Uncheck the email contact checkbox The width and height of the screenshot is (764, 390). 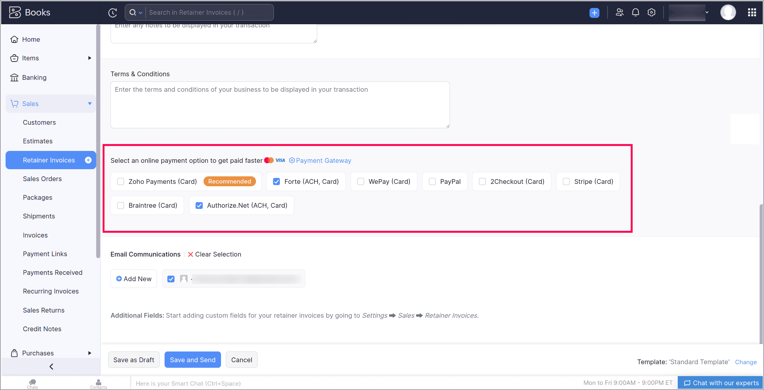(171, 279)
